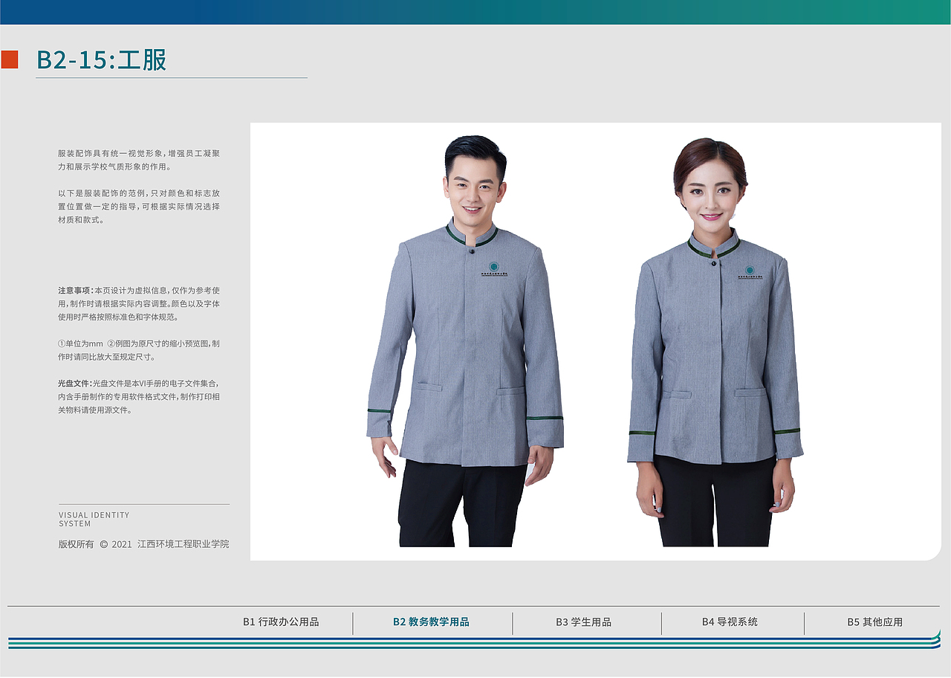Switch to the B3 学生用品 tab
The image size is (951, 678).
point(584,623)
